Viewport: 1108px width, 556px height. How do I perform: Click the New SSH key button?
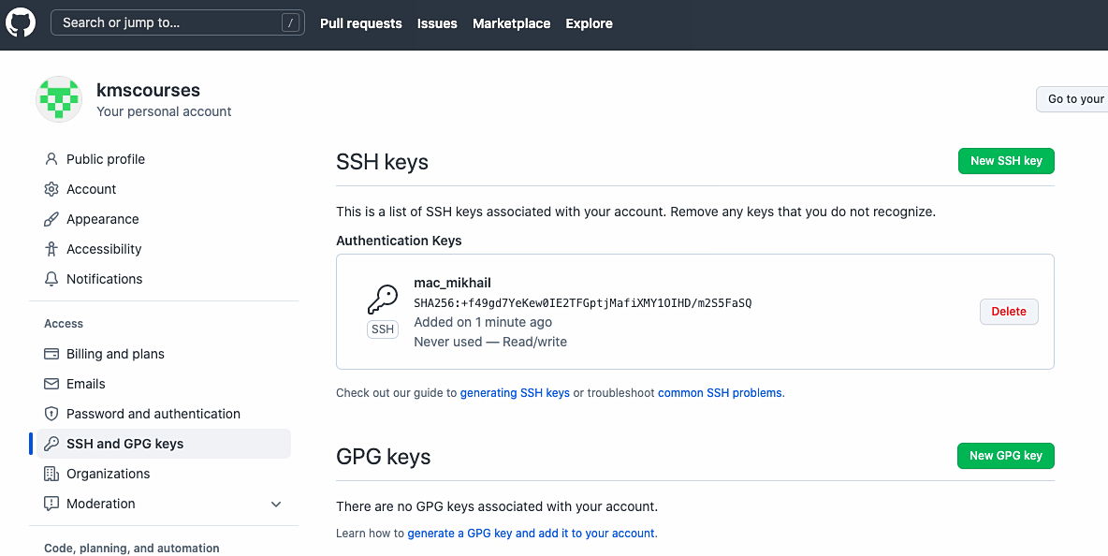pos(1006,161)
